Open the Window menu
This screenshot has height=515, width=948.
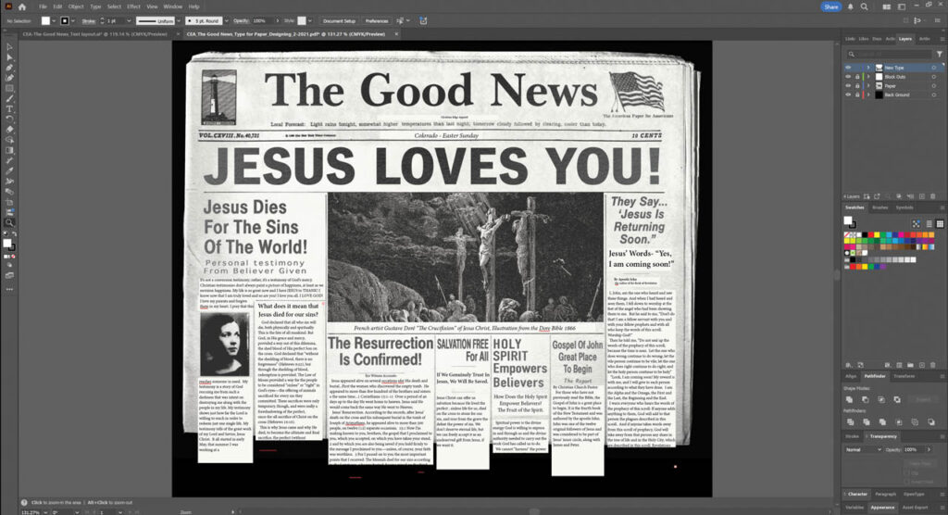(x=173, y=6)
